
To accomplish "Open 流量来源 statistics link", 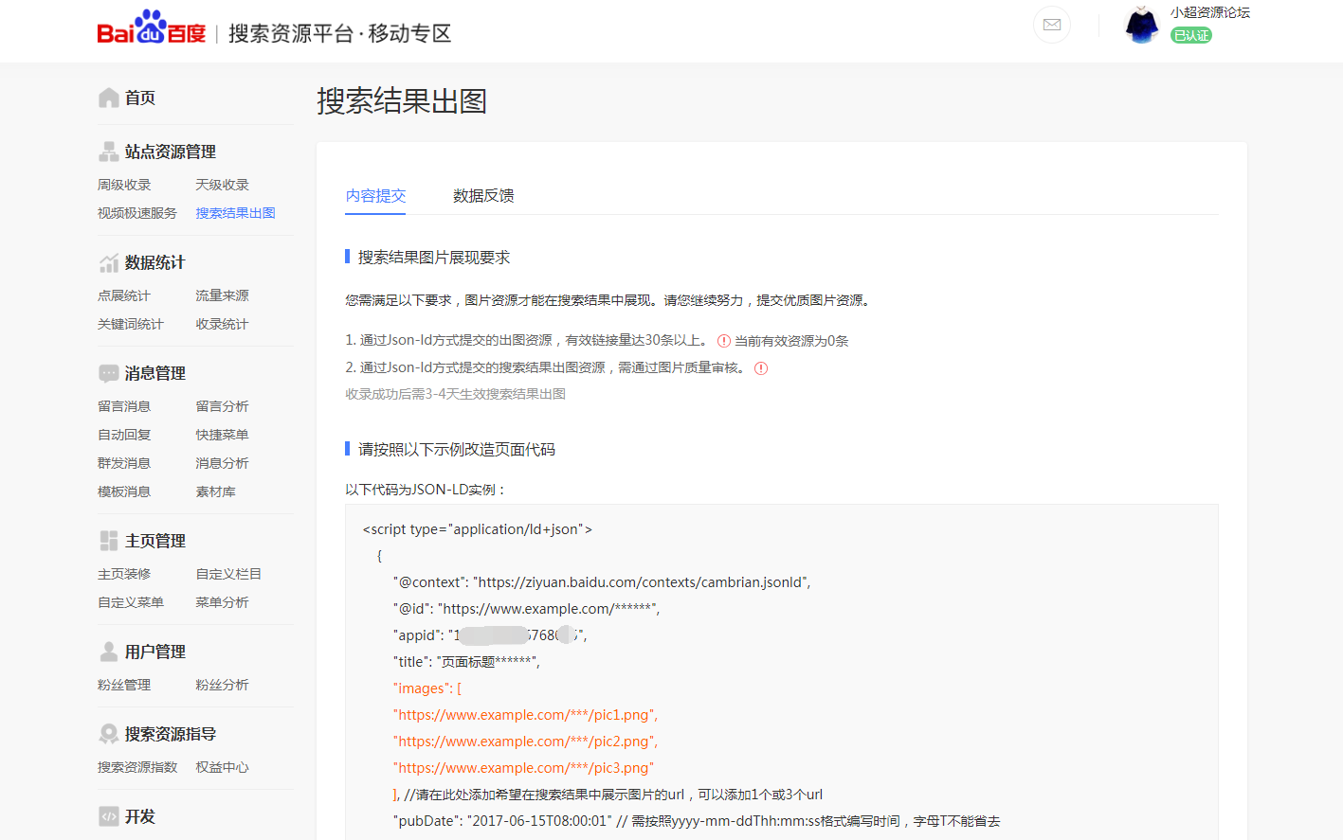I will [222, 295].
